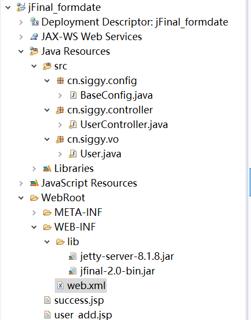
Task: Select the 'cn.siggy.config' package label
Action: pos(102,81)
